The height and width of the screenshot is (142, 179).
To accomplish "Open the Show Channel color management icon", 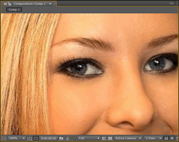I will 74,138.
